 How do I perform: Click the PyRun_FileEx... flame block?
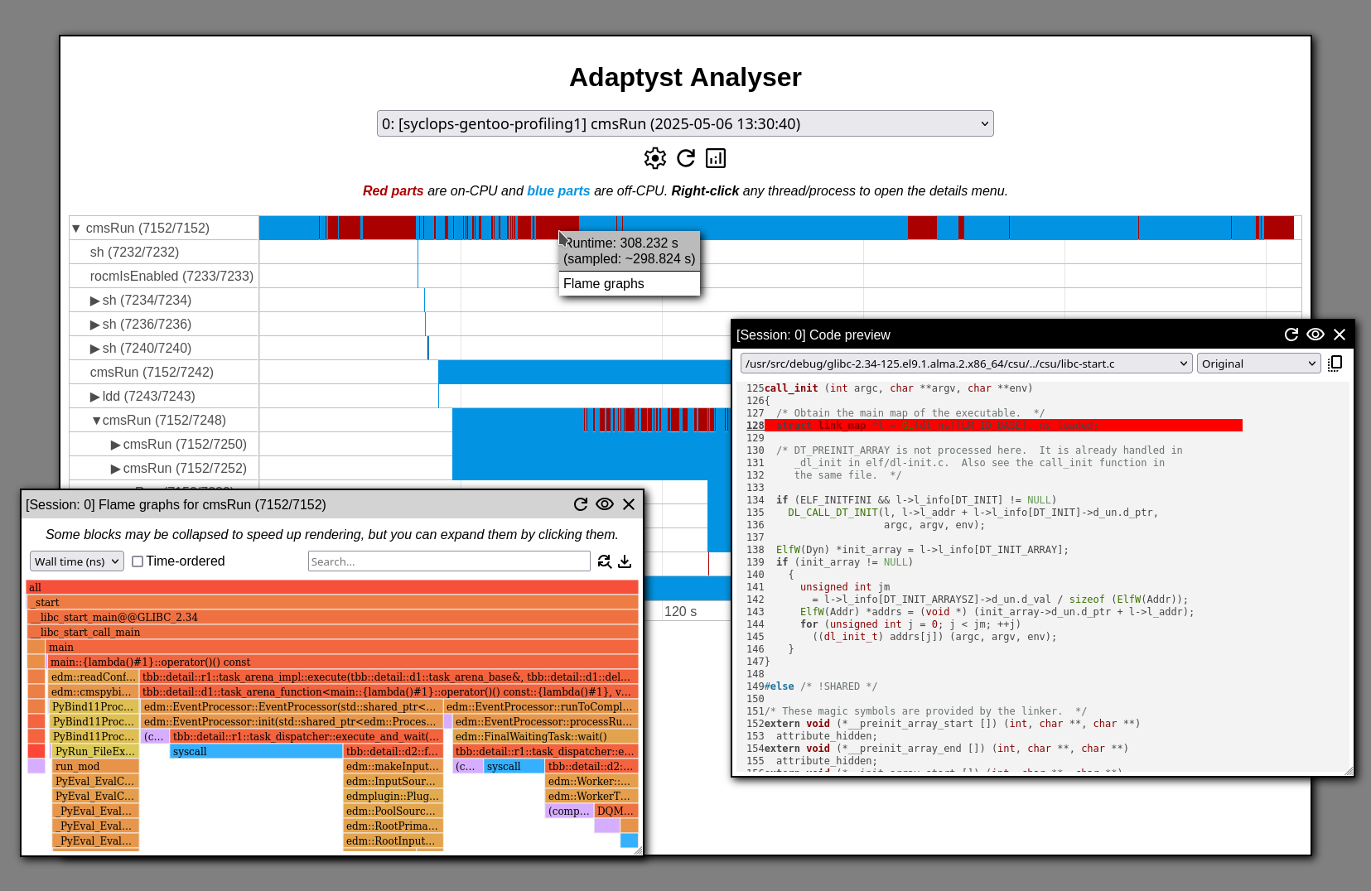click(96, 751)
